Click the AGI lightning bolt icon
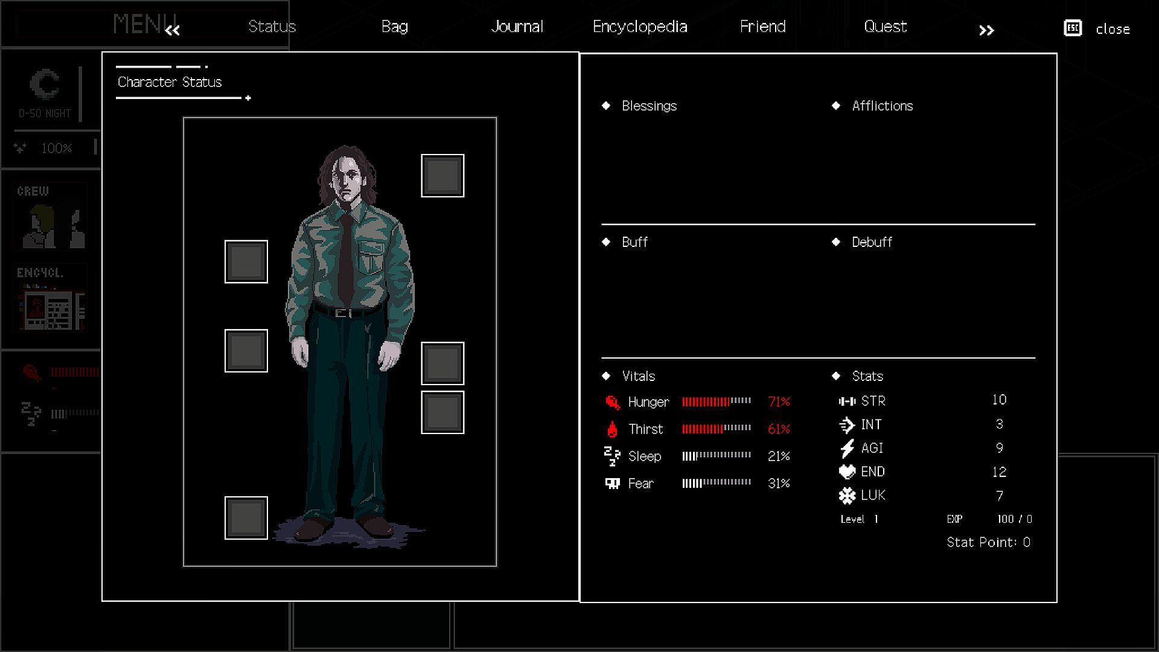The image size is (1159, 652). (847, 448)
